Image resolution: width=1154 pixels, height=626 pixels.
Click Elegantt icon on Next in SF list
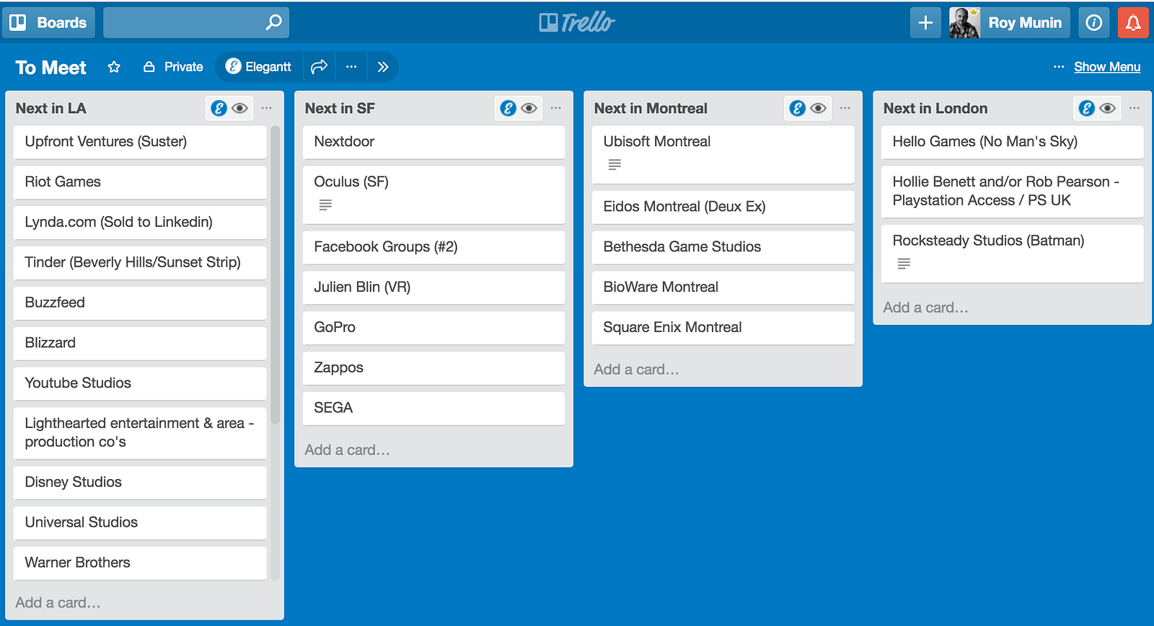(508, 108)
